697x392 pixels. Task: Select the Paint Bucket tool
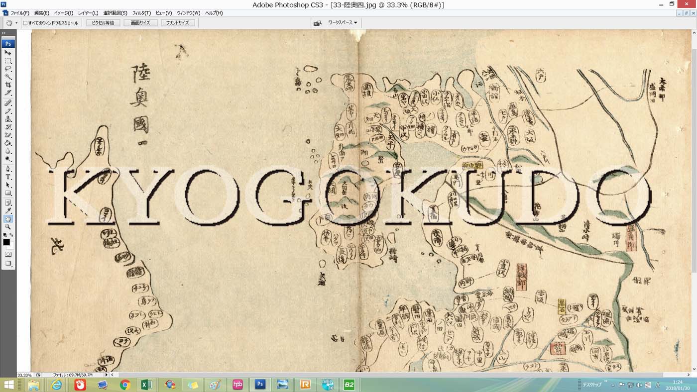click(8, 143)
